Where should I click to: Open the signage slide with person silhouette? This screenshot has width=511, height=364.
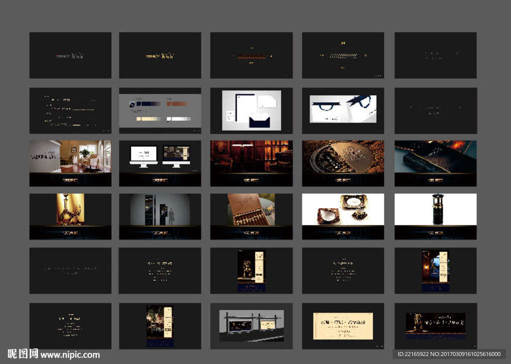[160, 210]
